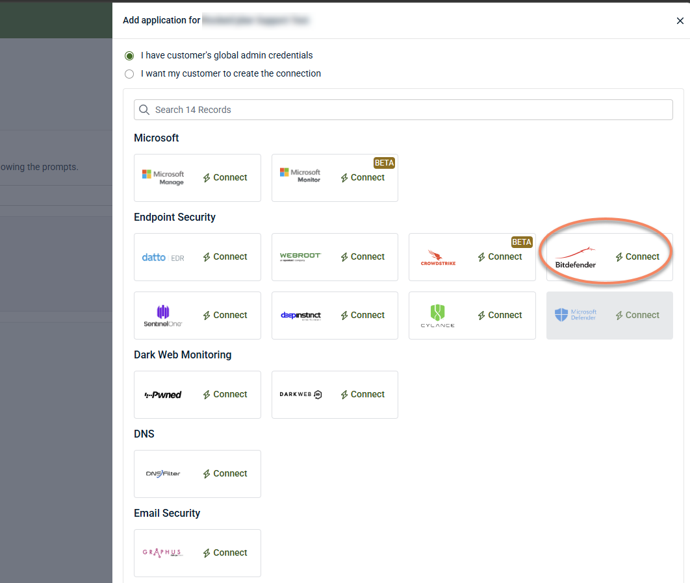Click the lightning bolt on Microsoft Manage card
Screen dimensions: 690x583
point(207,178)
